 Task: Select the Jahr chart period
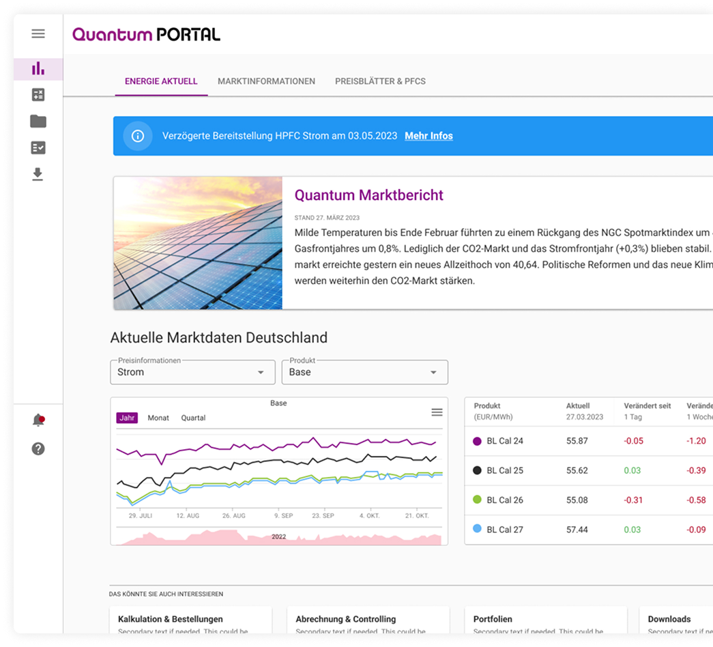tap(127, 418)
